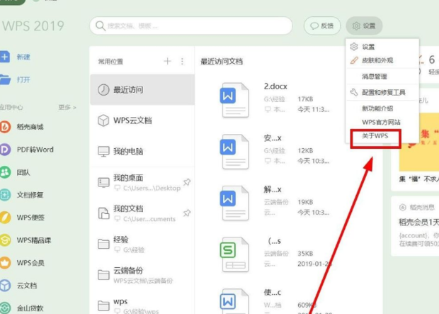Open the 云端备份 folder location

click(142, 275)
